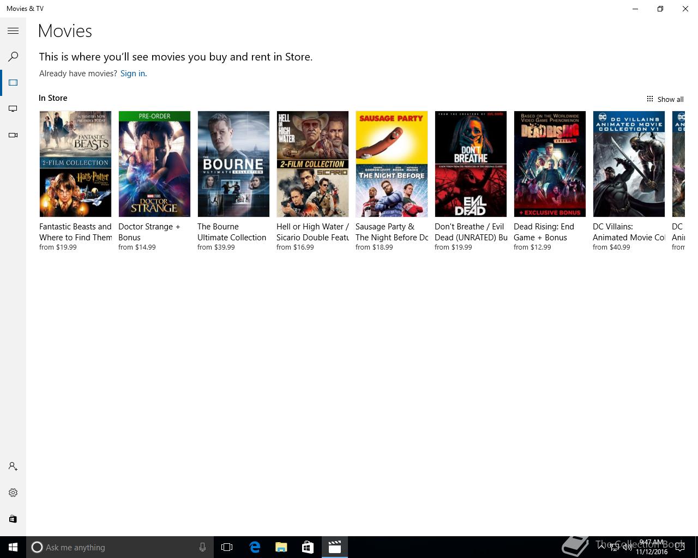Image resolution: width=698 pixels, height=558 pixels.
Task: Open Don't Breathe / Evil Dead poster
Action: click(x=471, y=164)
